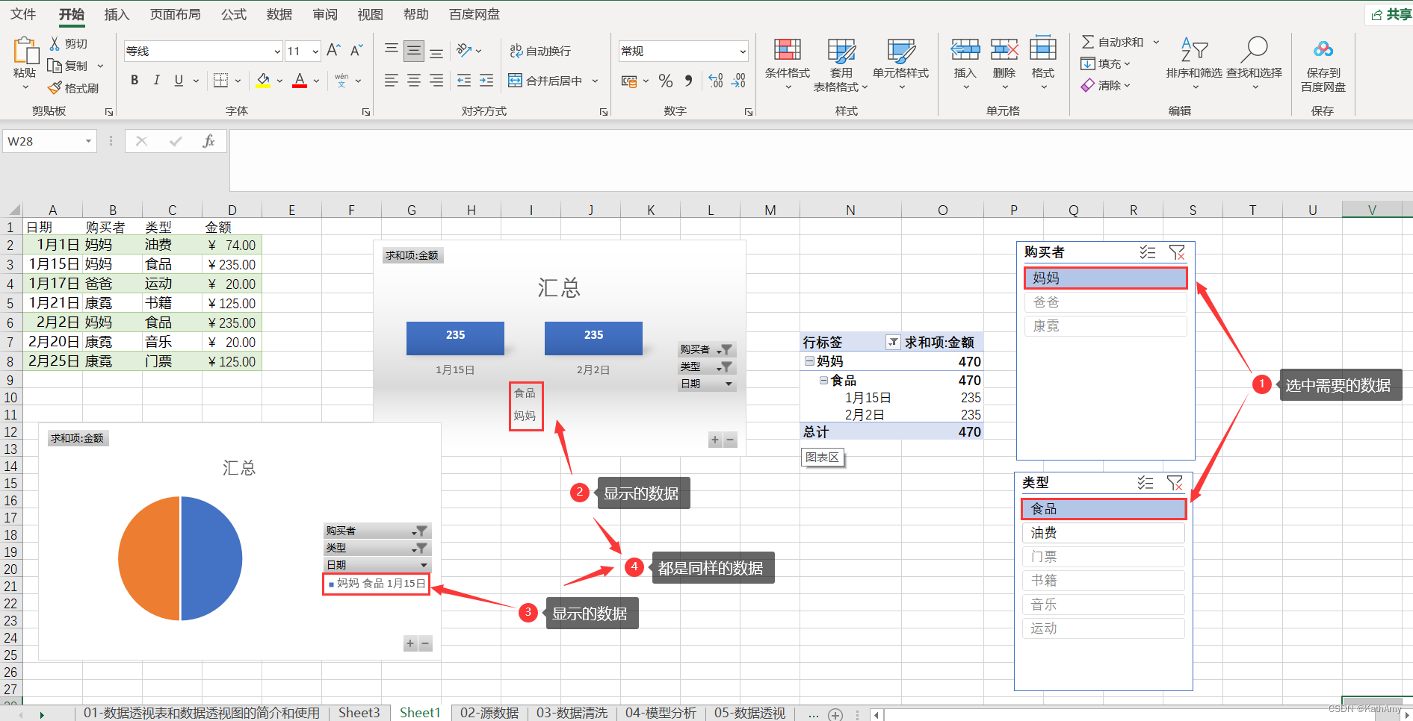This screenshot has height=721, width=1413.
Task: Open Format as Table styles
Action: pos(841,64)
